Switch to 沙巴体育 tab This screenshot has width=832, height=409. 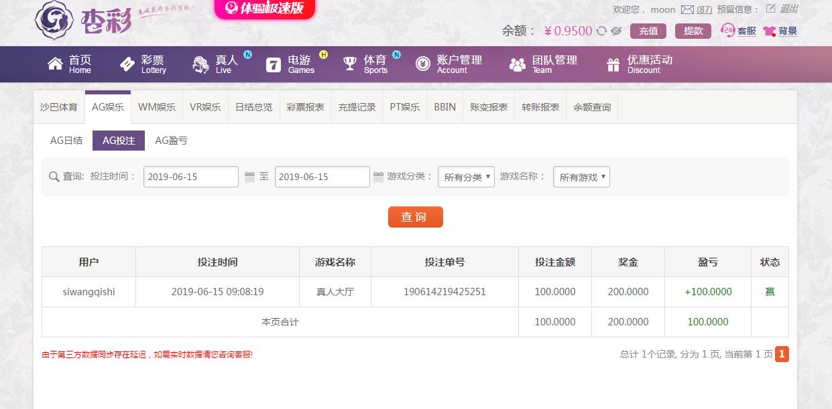click(59, 107)
